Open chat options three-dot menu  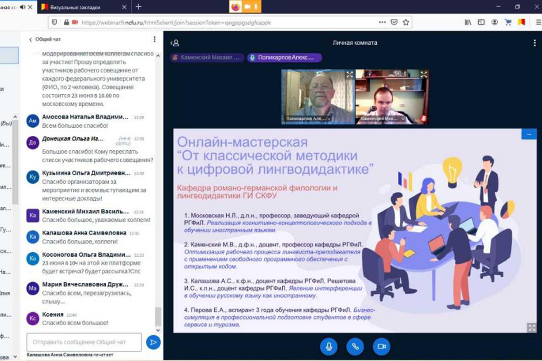coord(154,40)
